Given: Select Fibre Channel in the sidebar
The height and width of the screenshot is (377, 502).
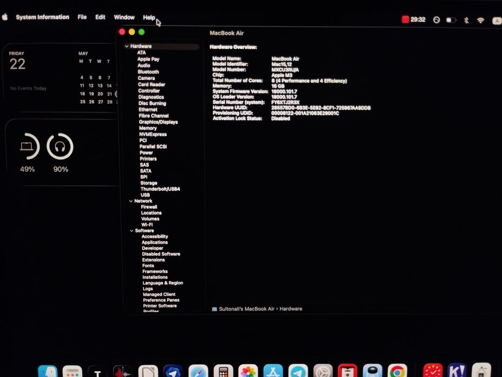Looking at the screenshot, I should click(153, 116).
